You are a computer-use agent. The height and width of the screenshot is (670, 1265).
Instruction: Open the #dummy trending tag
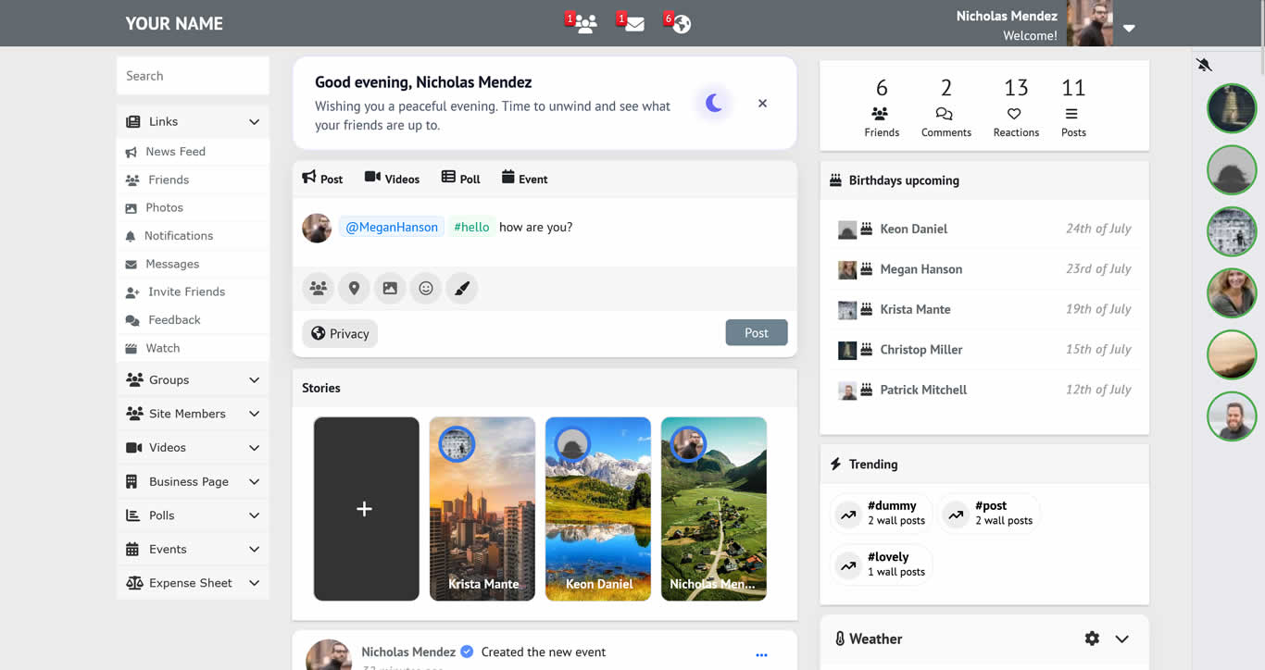pyautogui.click(x=881, y=514)
